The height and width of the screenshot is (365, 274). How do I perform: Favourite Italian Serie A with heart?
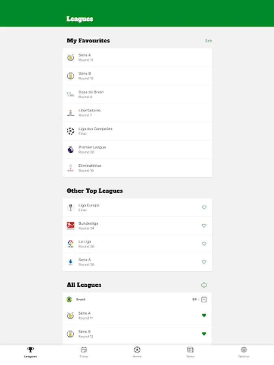[x=204, y=262]
